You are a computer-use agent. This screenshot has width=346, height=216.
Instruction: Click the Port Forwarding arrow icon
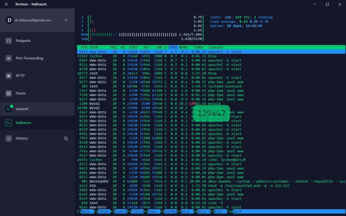[9, 58]
